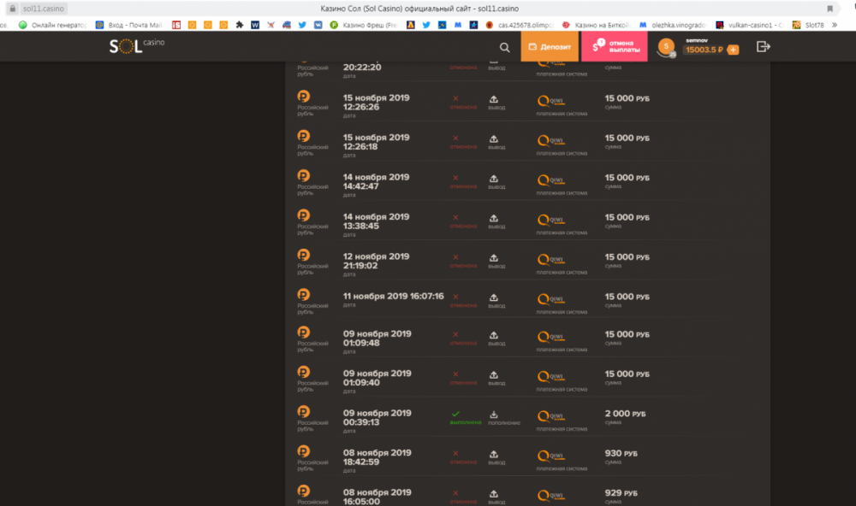Screen dimensions: 856x506
Task: Click the logout icon in header
Action: click(x=764, y=47)
